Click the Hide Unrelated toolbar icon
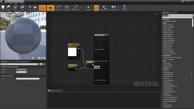 [75, 8]
